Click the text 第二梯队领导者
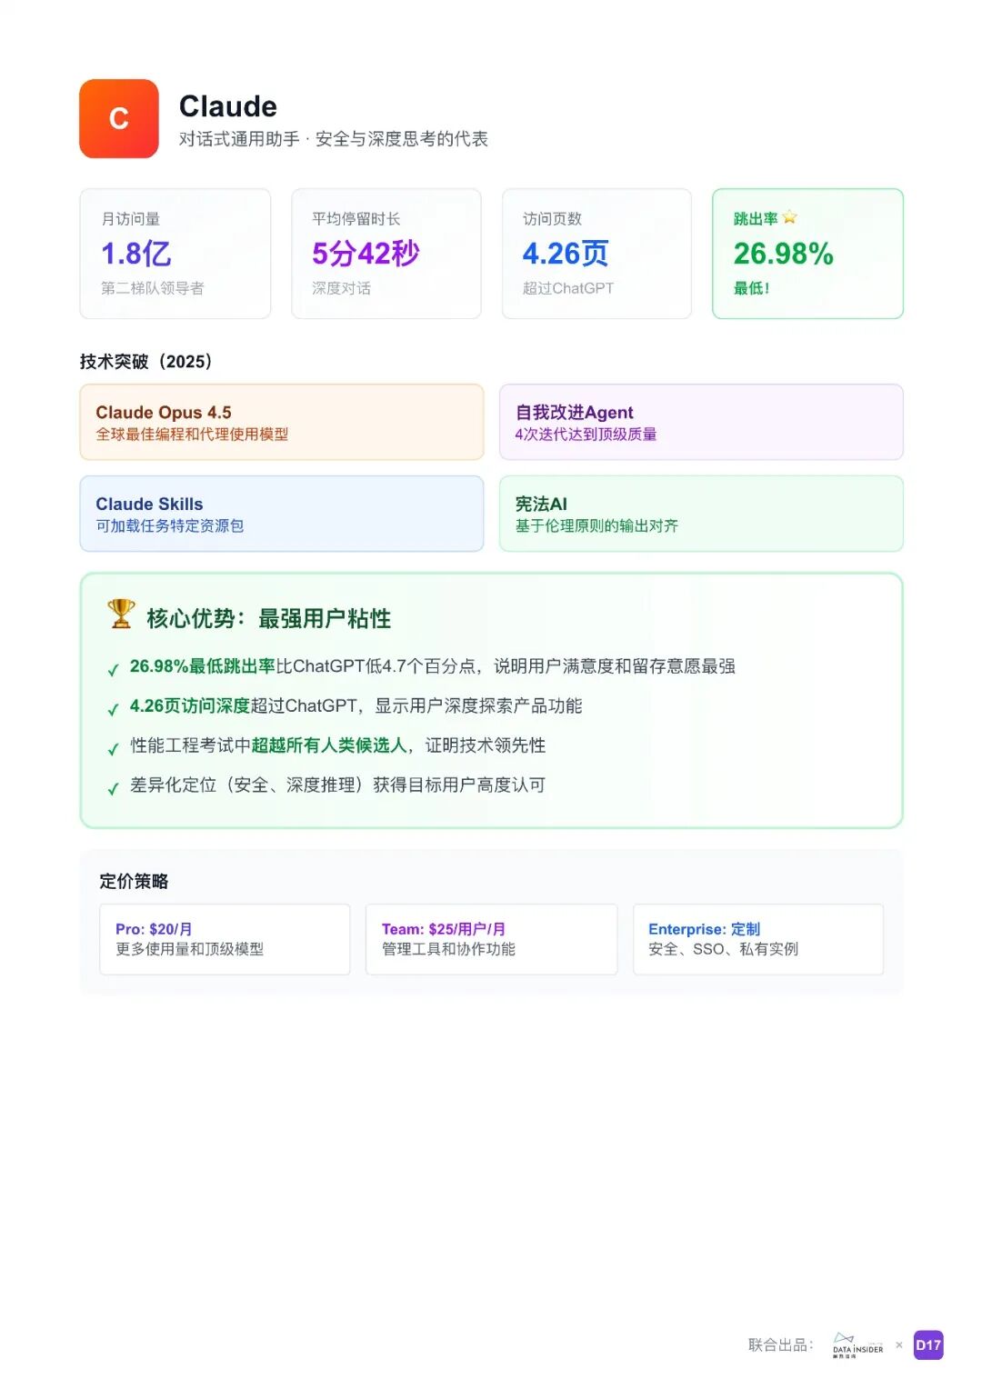 pyautogui.click(x=153, y=288)
